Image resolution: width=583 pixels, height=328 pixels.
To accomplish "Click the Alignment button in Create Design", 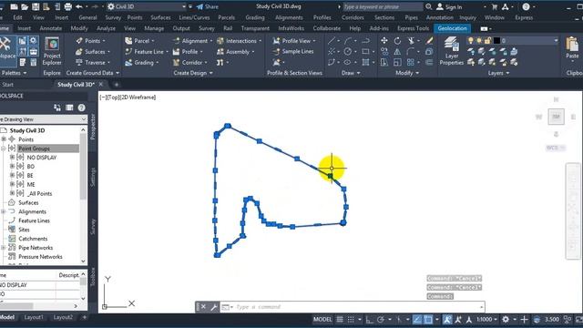I will pos(192,40).
